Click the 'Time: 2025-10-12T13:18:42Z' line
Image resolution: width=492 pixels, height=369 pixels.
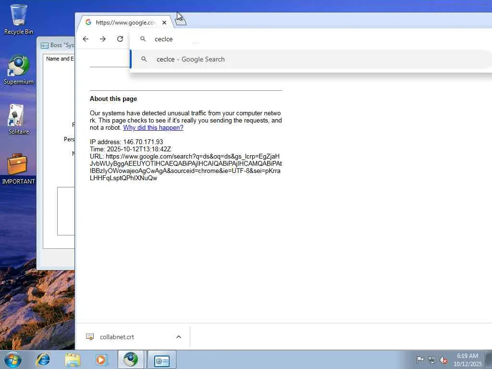[130, 149]
